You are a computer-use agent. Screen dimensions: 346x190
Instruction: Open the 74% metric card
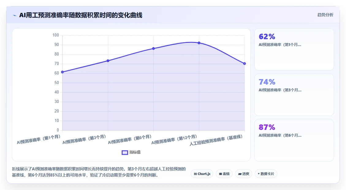pyautogui.click(x=294, y=95)
